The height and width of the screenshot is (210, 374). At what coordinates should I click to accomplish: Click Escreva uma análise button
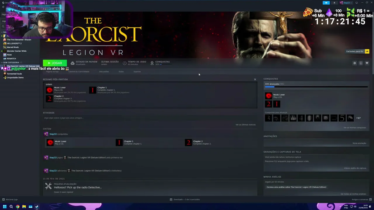[296, 187]
